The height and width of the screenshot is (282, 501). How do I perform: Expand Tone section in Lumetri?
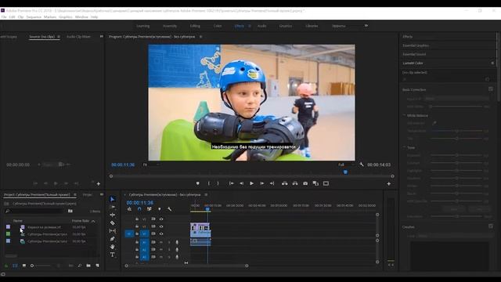click(404, 147)
